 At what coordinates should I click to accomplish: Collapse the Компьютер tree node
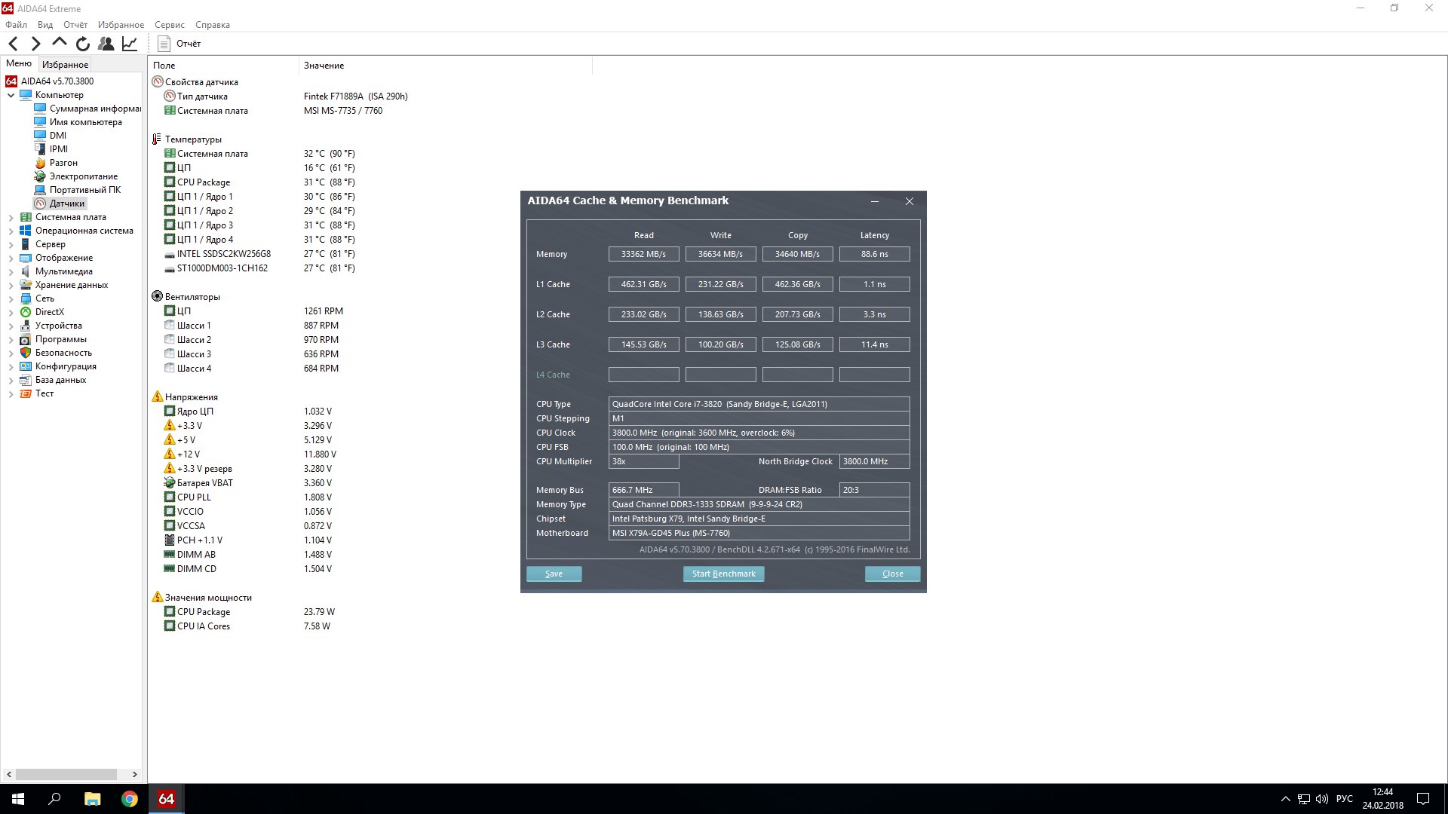(x=11, y=95)
